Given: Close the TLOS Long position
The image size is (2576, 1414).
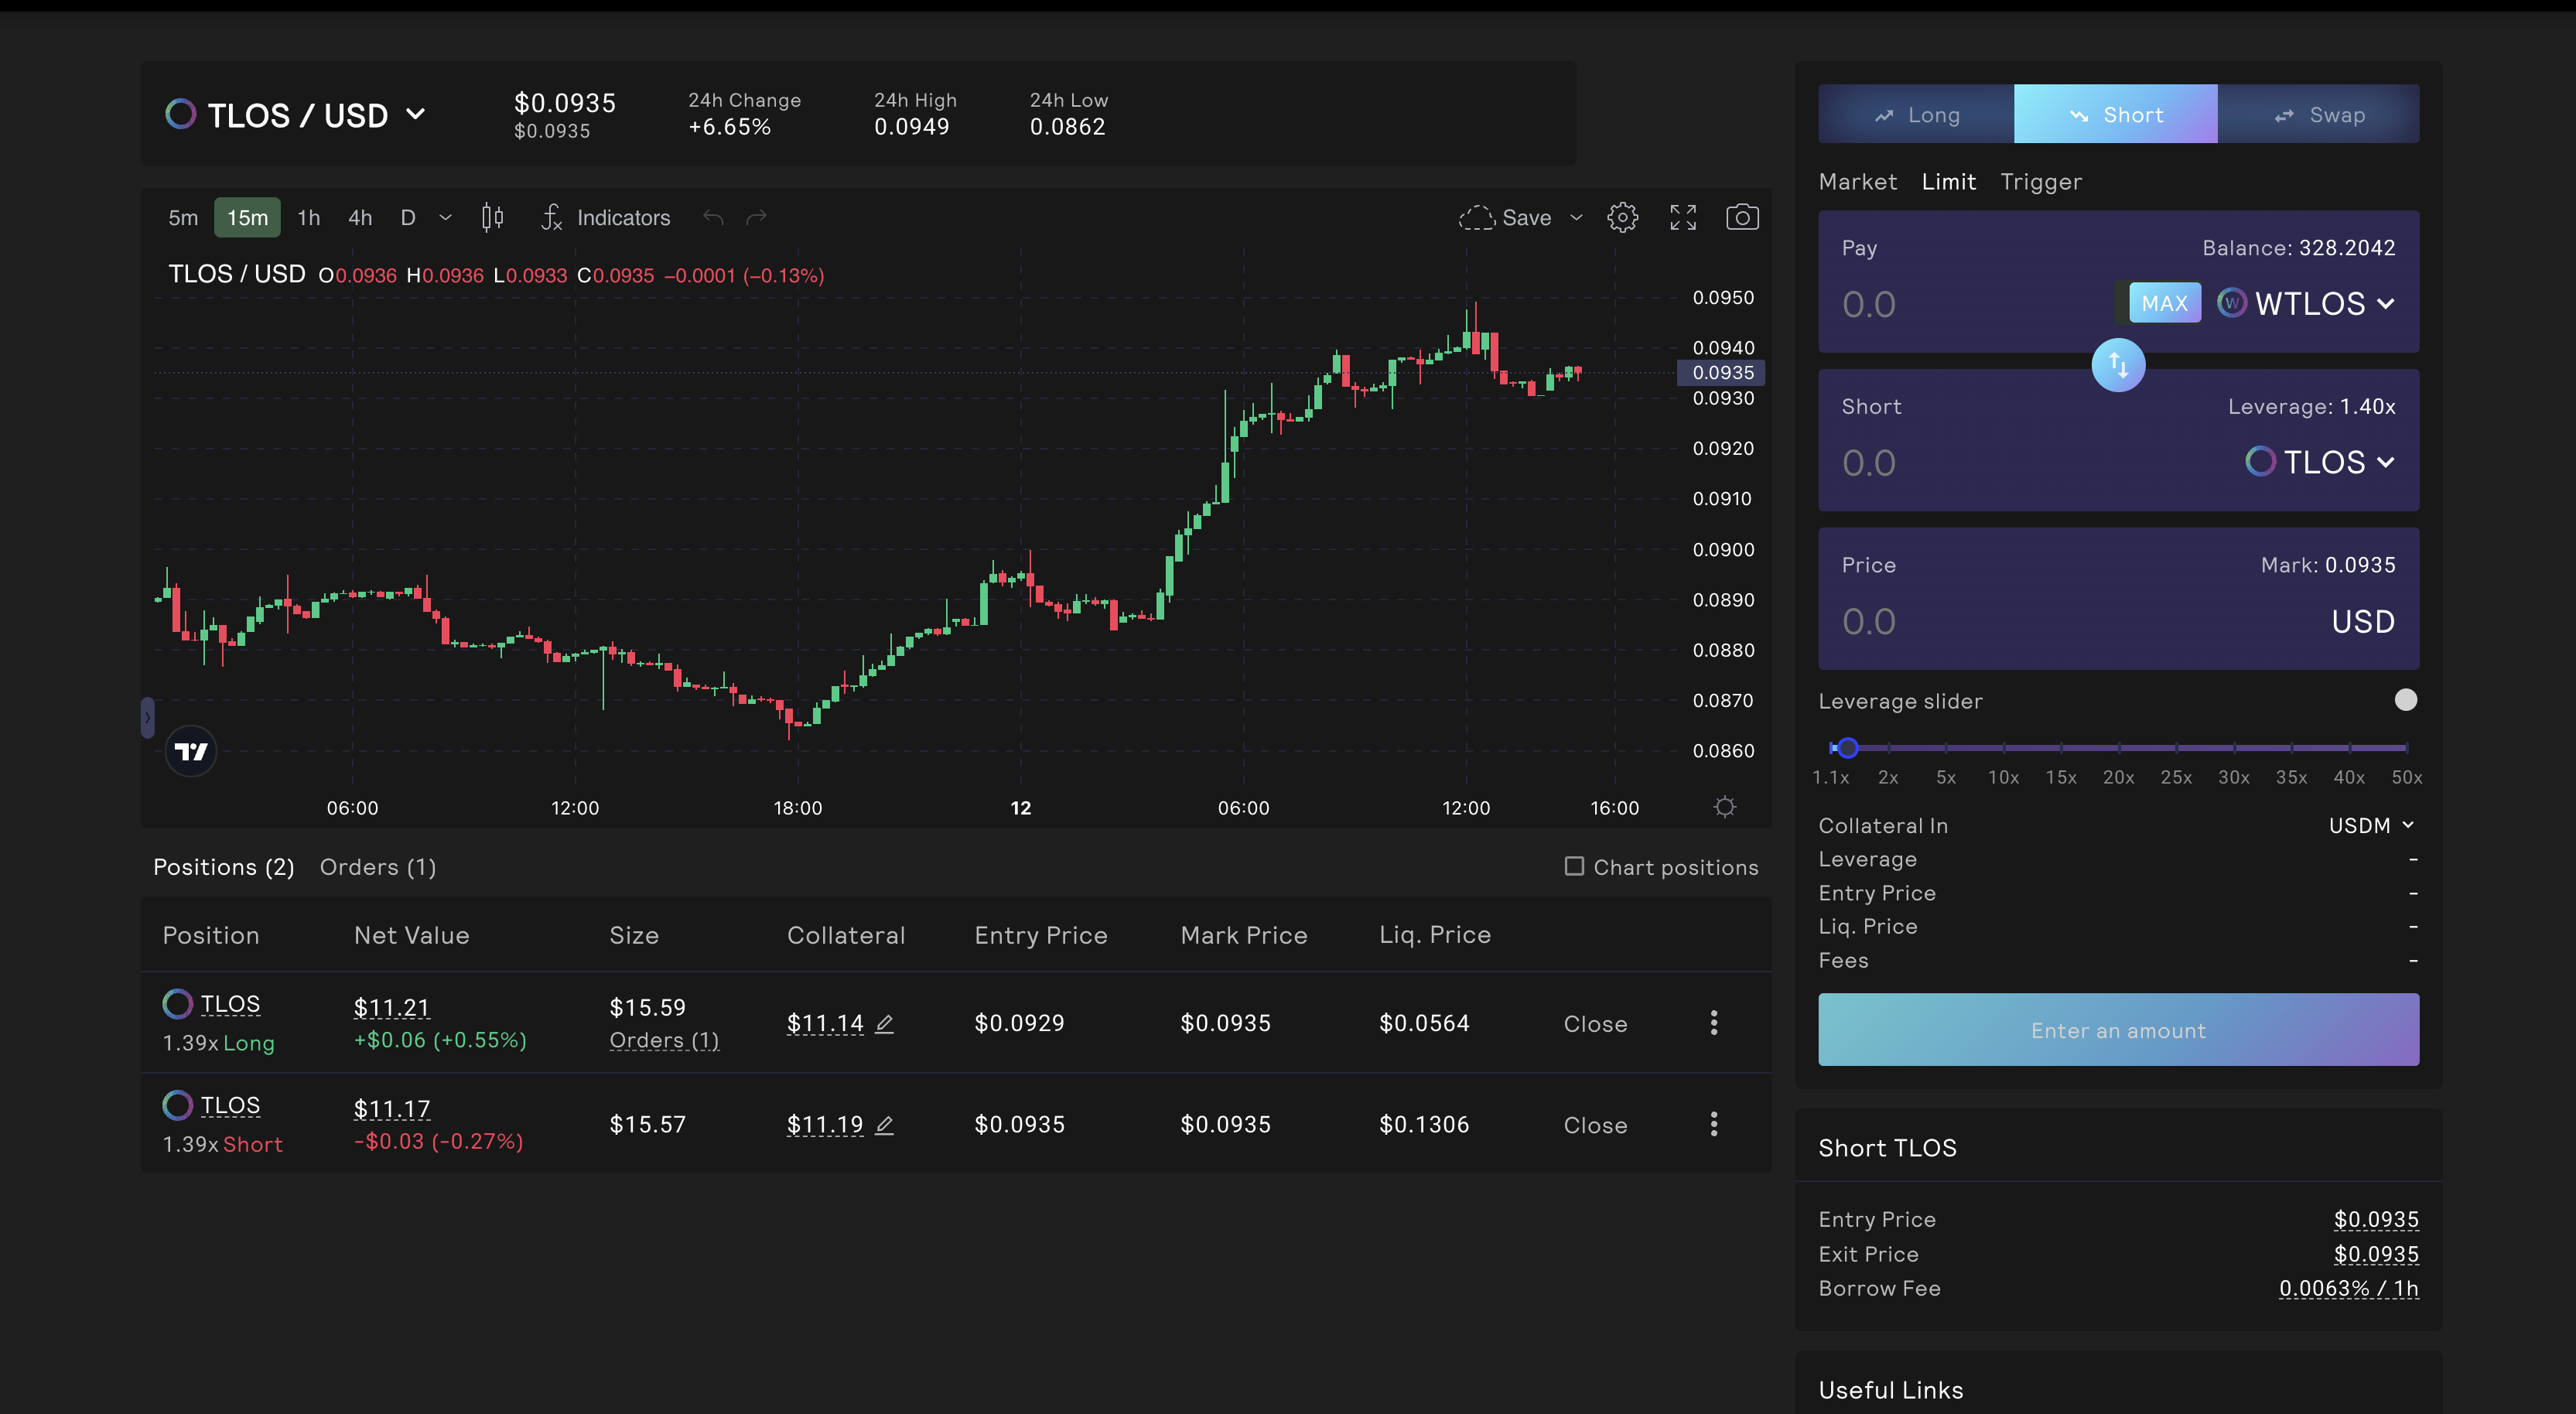Looking at the screenshot, I should click(x=1595, y=1024).
